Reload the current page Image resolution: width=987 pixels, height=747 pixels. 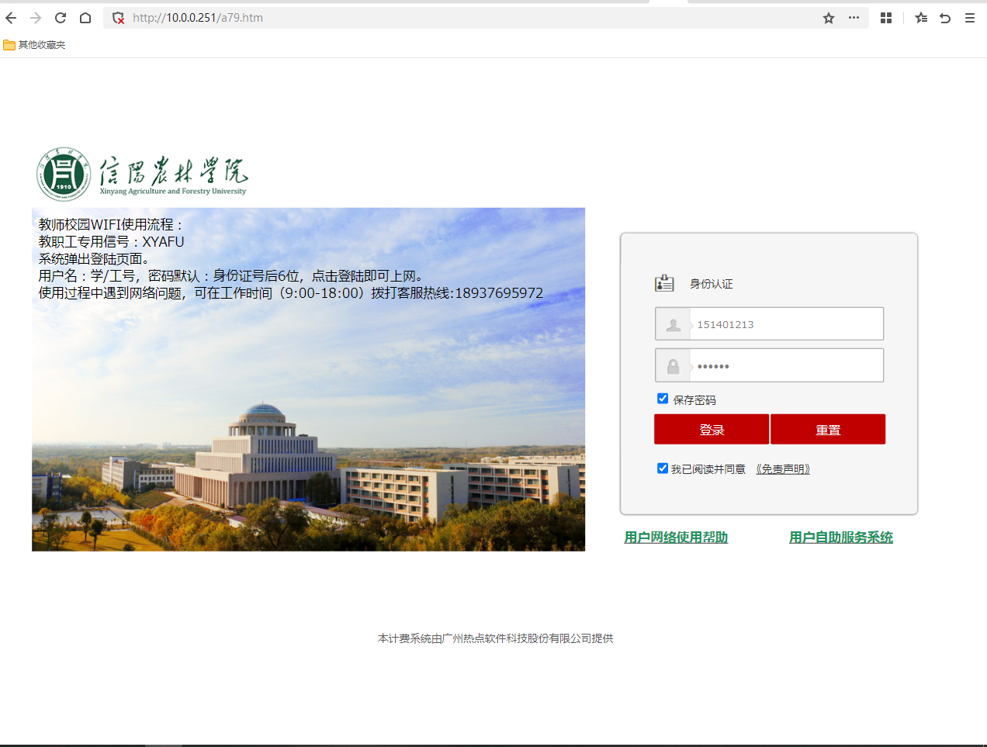click(61, 18)
